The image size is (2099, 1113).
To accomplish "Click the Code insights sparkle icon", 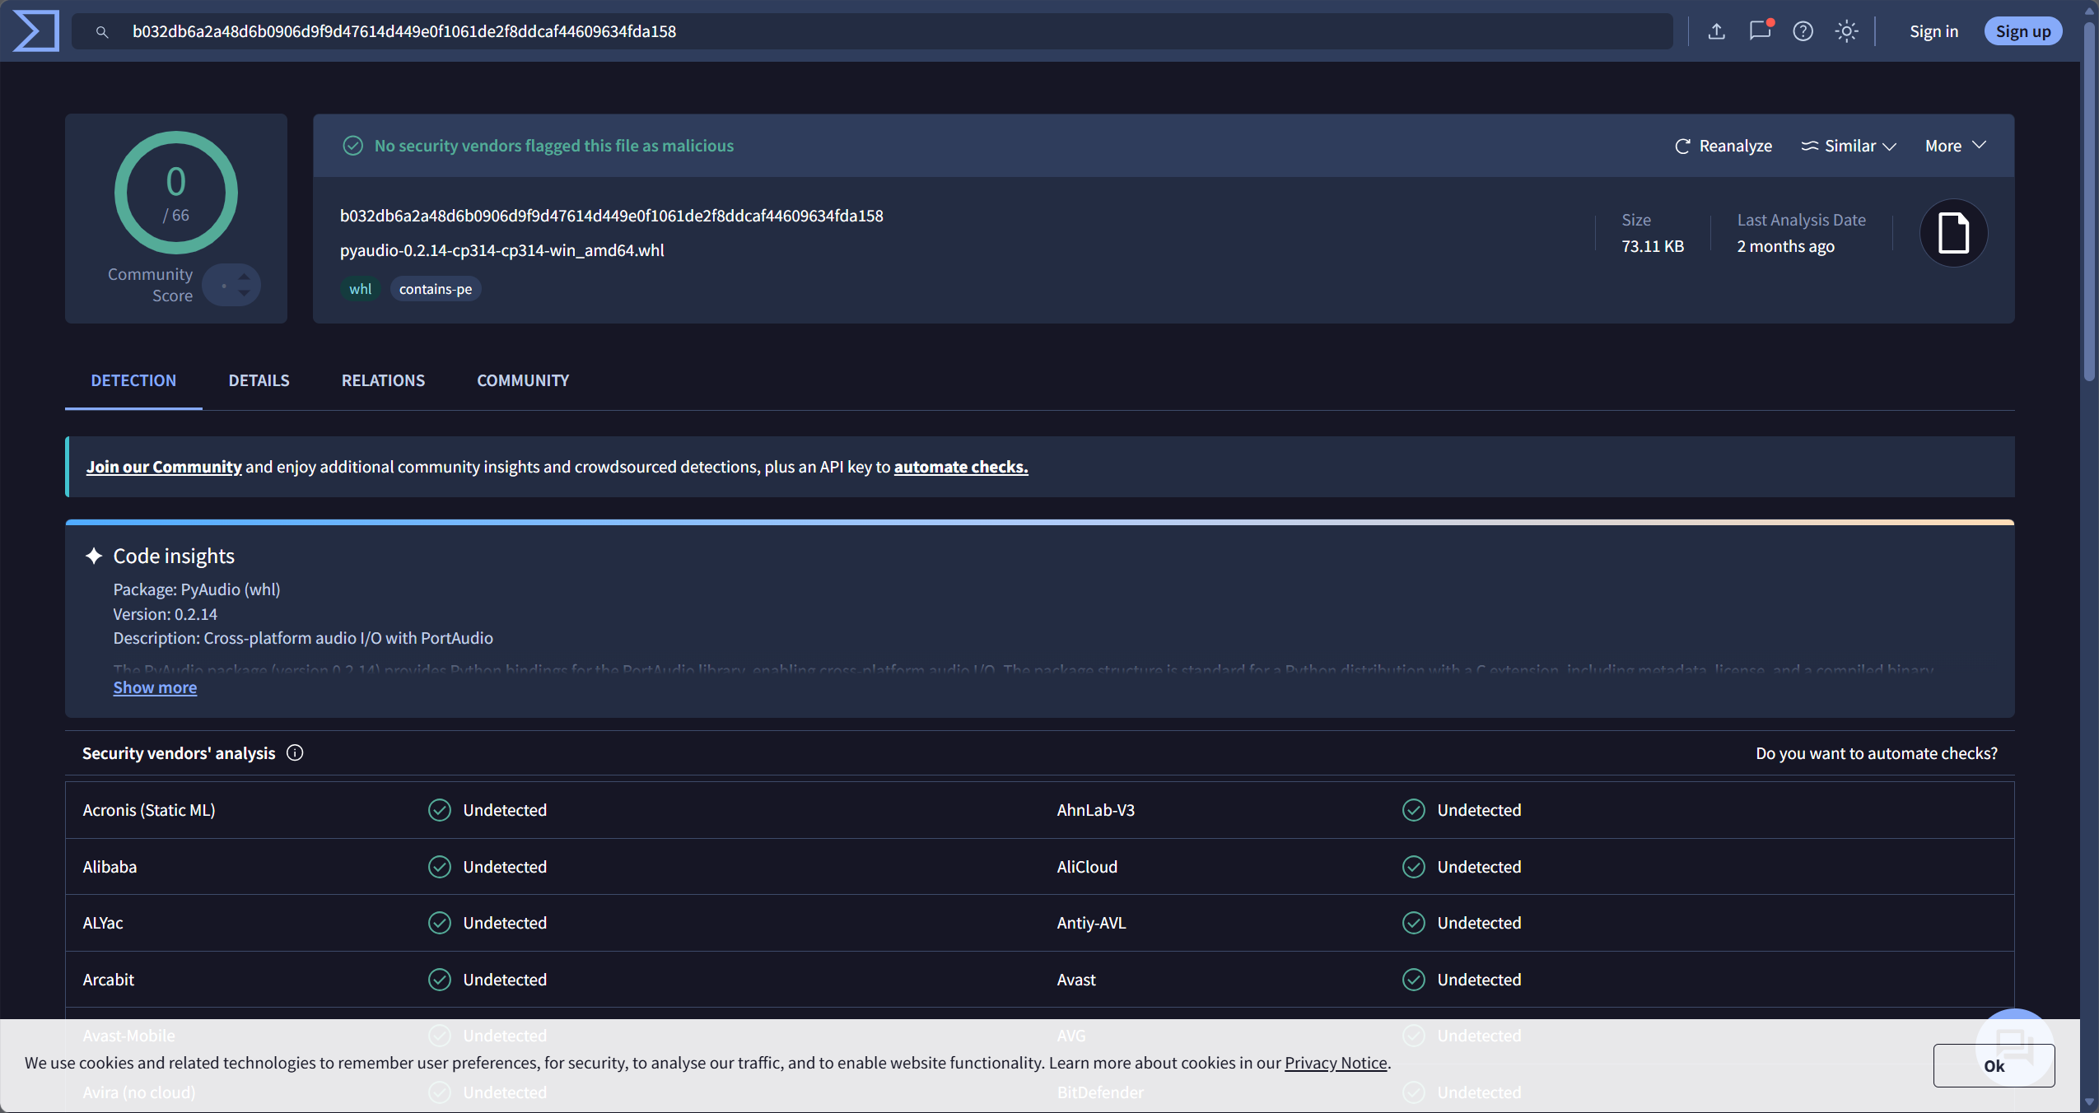I will pyautogui.click(x=94, y=556).
